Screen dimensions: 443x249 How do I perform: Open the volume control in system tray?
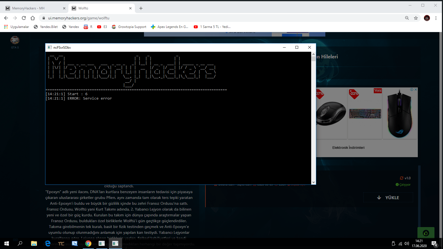(406, 244)
